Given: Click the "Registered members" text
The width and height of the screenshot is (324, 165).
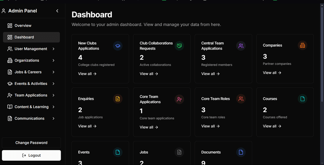Looking at the screenshot, I should pyautogui.click(x=217, y=65).
